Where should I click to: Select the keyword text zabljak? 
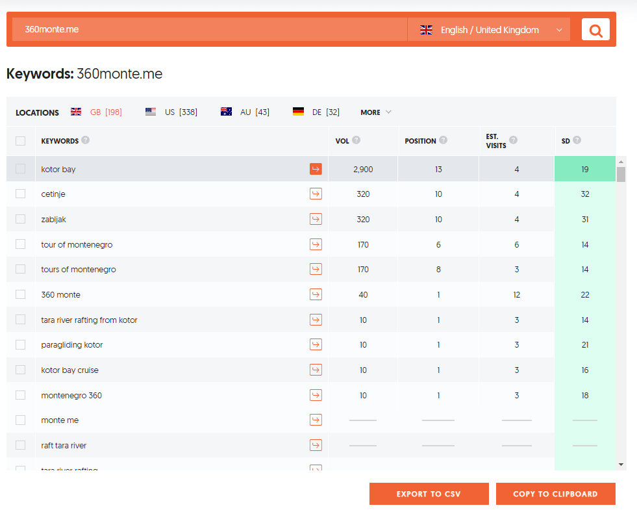pyautogui.click(x=54, y=220)
